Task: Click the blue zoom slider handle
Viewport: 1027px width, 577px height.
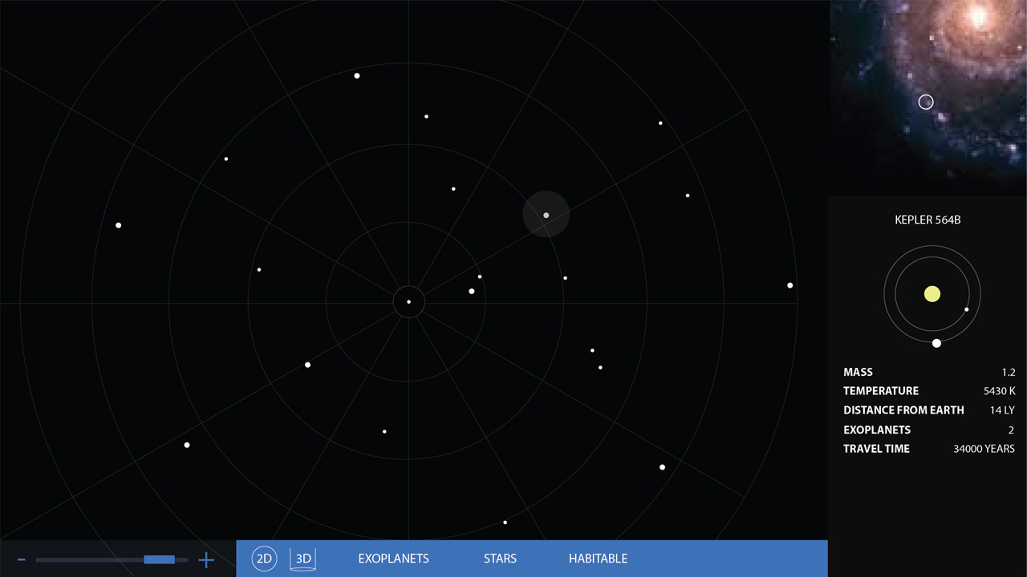Action: 159,559
